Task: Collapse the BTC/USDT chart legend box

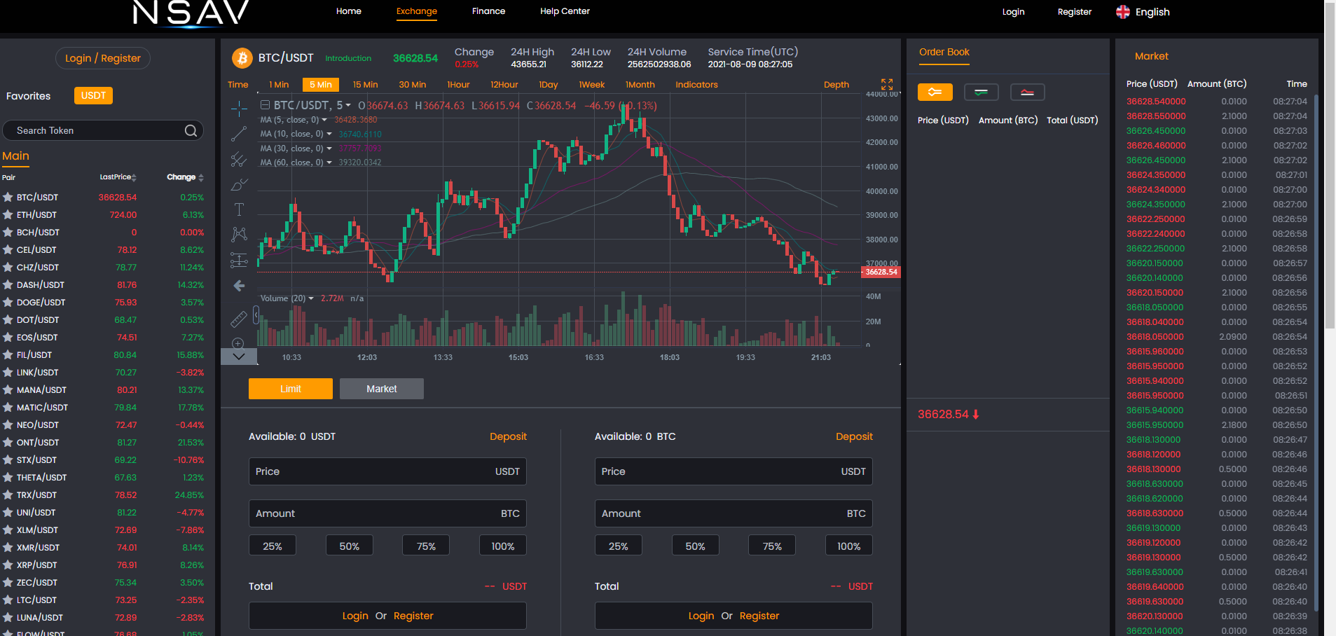Action: tap(265, 105)
